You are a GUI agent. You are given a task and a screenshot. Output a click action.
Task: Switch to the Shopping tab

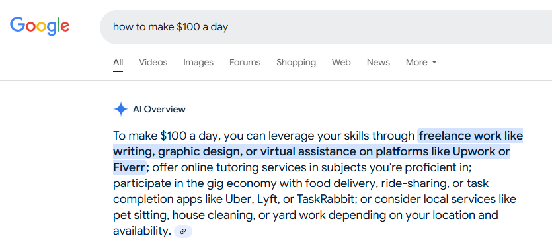tap(296, 62)
